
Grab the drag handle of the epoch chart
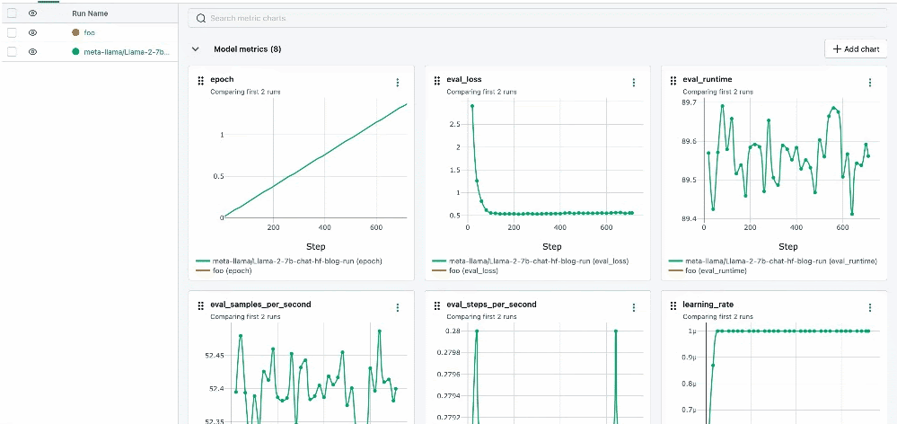(x=201, y=80)
